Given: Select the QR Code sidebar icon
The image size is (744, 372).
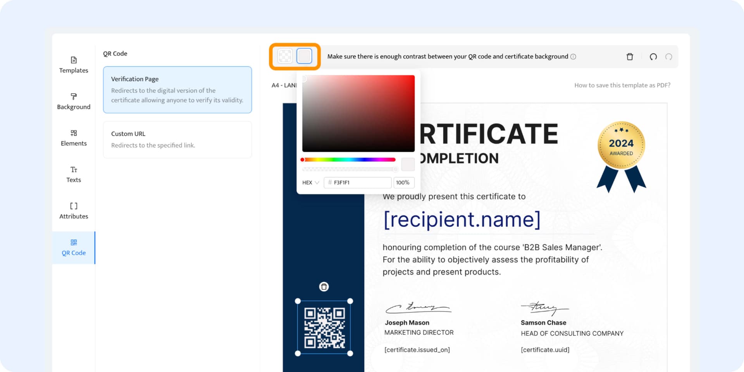Looking at the screenshot, I should pos(73,243).
